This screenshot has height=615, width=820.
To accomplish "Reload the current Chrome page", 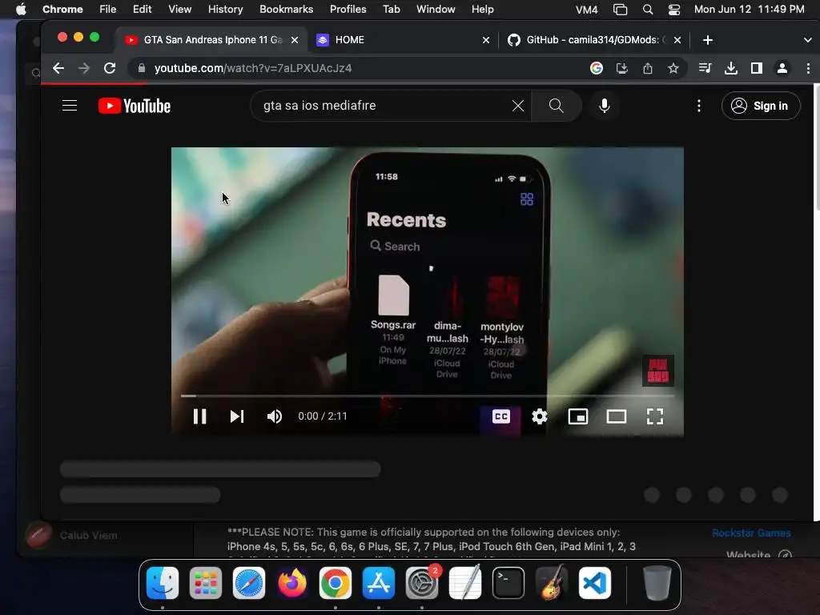I will click(109, 68).
